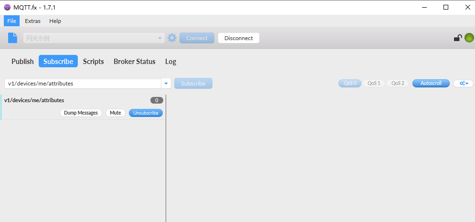The width and height of the screenshot is (475, 222).
Task: Expand the topic history dropdown arrow
Action: 166,83
